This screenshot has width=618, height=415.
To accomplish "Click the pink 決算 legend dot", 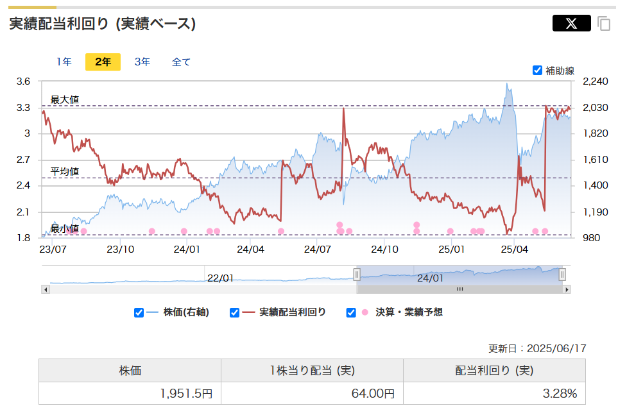I will pos(365,312).
